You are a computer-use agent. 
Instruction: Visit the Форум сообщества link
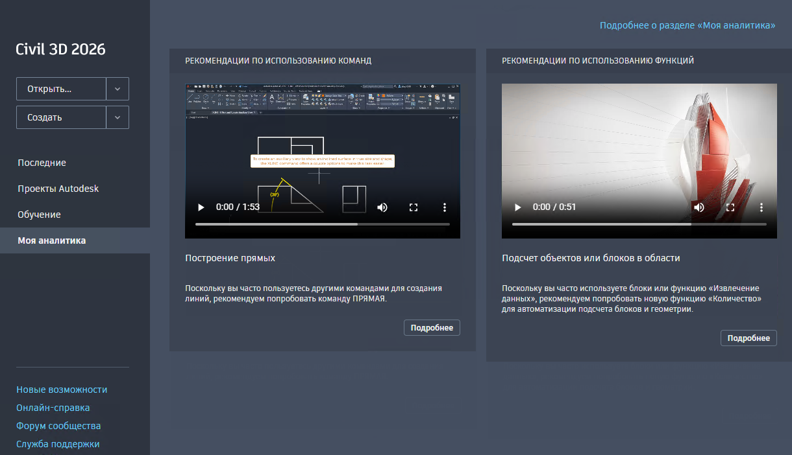pos(58,426)
